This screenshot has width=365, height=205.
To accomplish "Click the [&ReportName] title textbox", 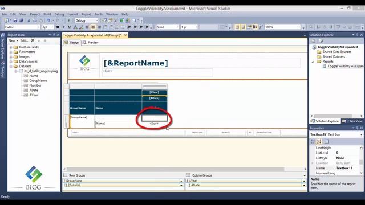I will tap(201, 63).
